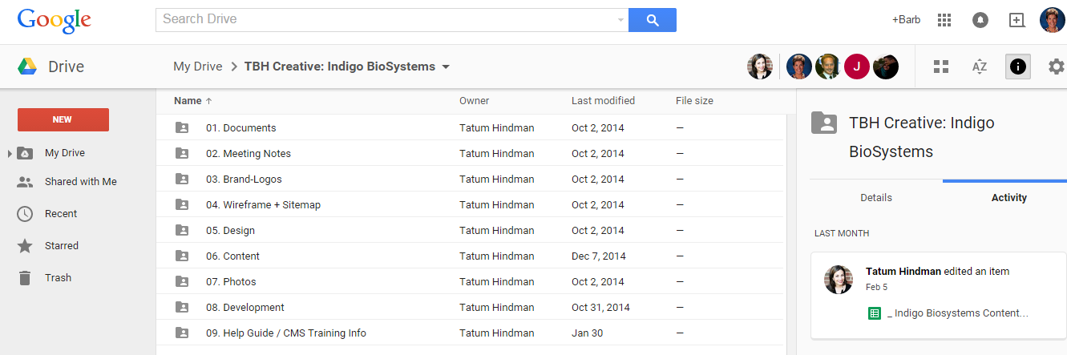Click Tatum Hindman name in activity
Viewport: 1067px width, 355px height.
[x=903, y=272]
